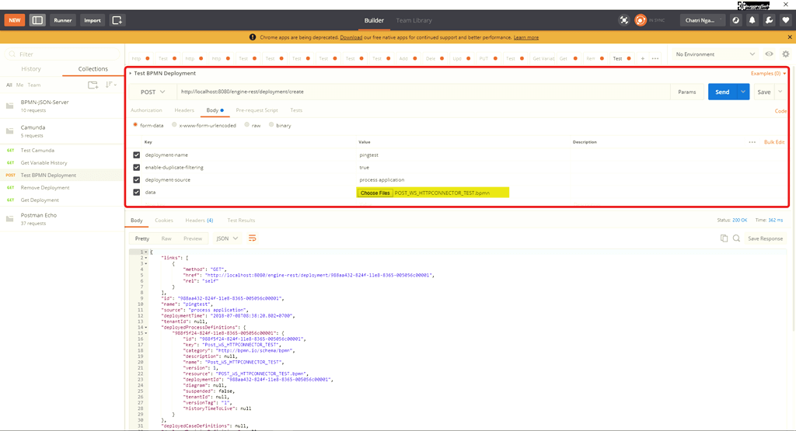796x431 pixels.
Task: Select the raw body type radio button
Action: (x=247, y=125)
